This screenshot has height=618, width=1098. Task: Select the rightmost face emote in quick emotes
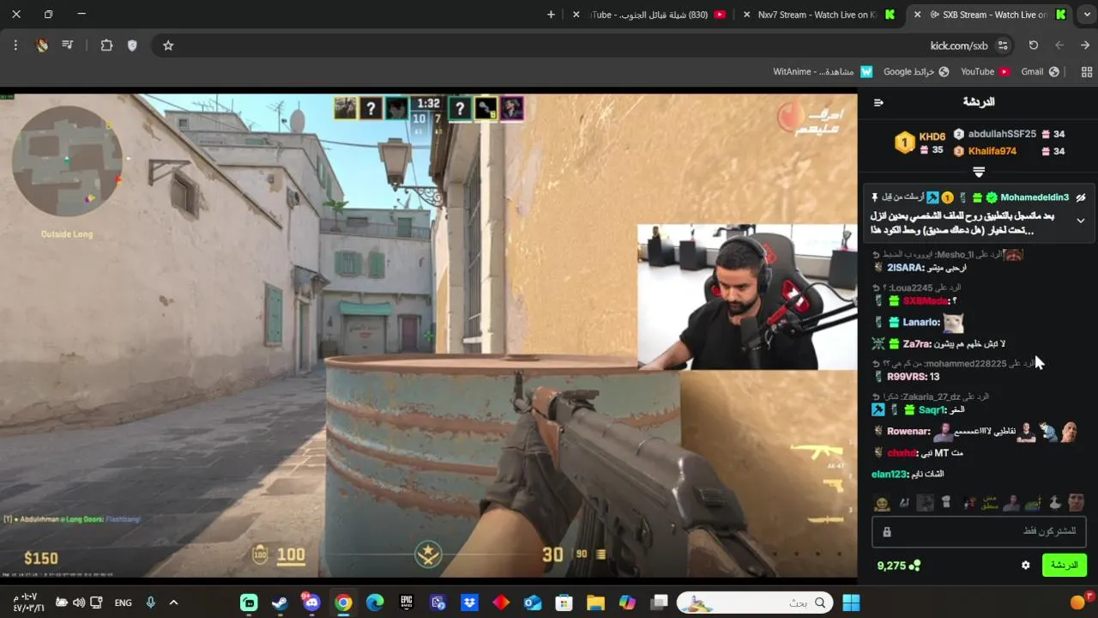tap(1076, 503)
